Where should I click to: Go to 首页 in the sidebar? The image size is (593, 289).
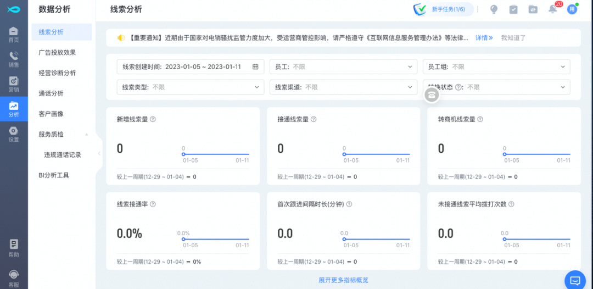[x=14, y=35]
